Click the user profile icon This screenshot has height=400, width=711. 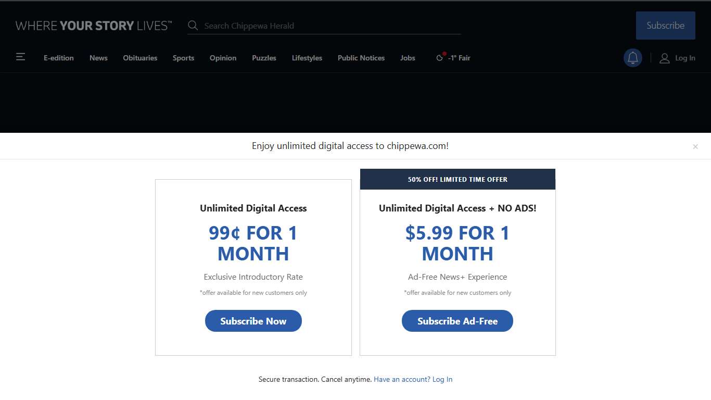(664, 58)
